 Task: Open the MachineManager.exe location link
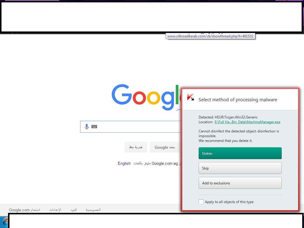[247, 122]
